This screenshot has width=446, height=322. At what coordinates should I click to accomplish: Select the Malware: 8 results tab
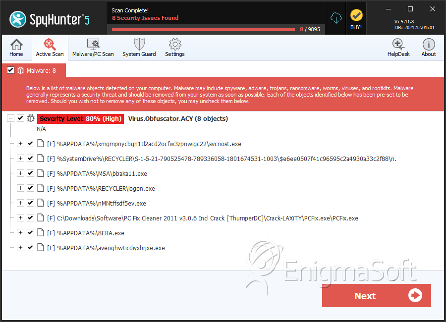coord(34,70)
